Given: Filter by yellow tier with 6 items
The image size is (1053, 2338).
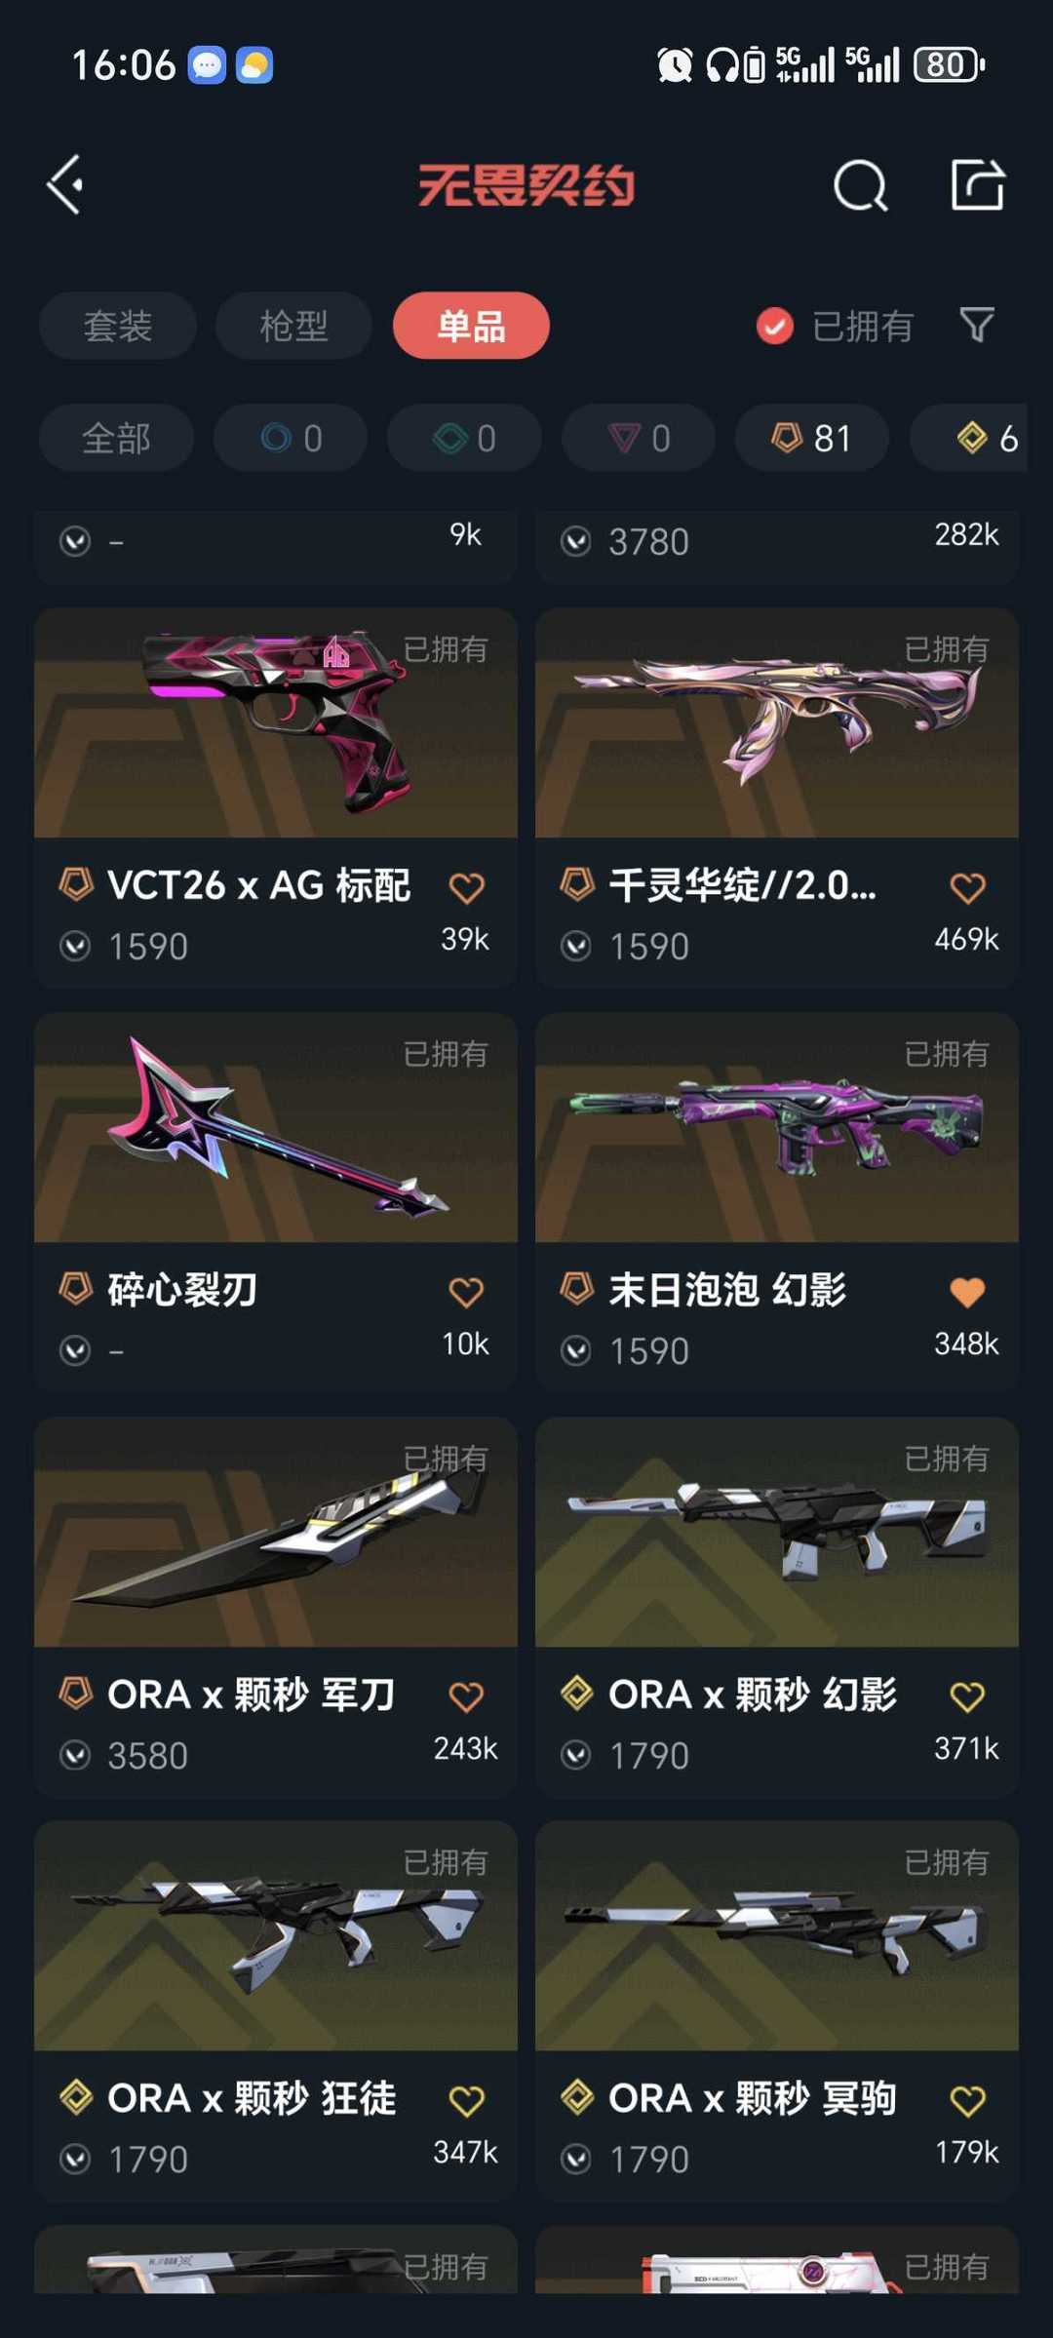Looking at the screenshot, I should click(969, 438).
